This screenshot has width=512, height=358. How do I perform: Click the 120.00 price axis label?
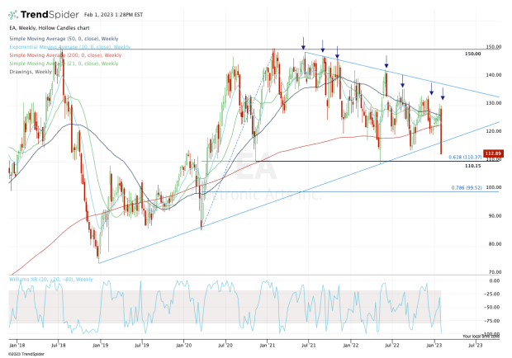(494, 131)
